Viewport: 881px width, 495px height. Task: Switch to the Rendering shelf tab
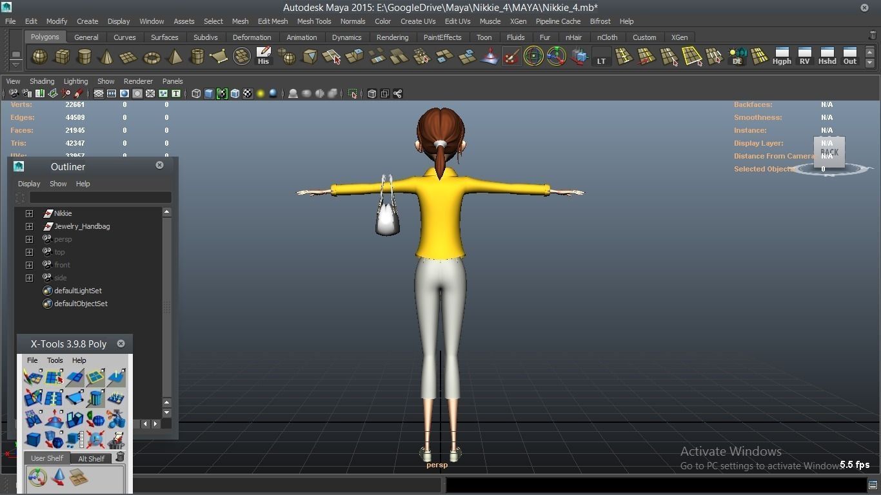pyautogui.click(x=392, y=37)
